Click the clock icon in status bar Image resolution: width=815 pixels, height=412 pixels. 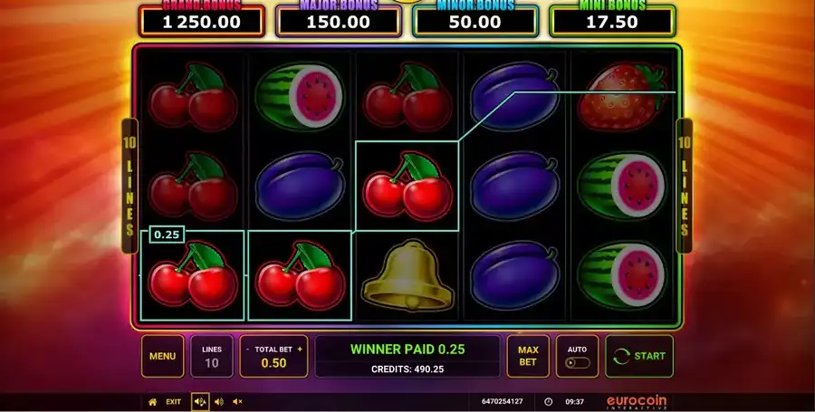pyautogui.click(x=548, y=402)
